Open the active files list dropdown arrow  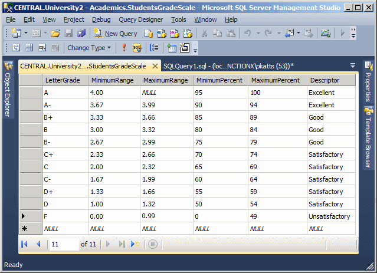pos(352,65)
